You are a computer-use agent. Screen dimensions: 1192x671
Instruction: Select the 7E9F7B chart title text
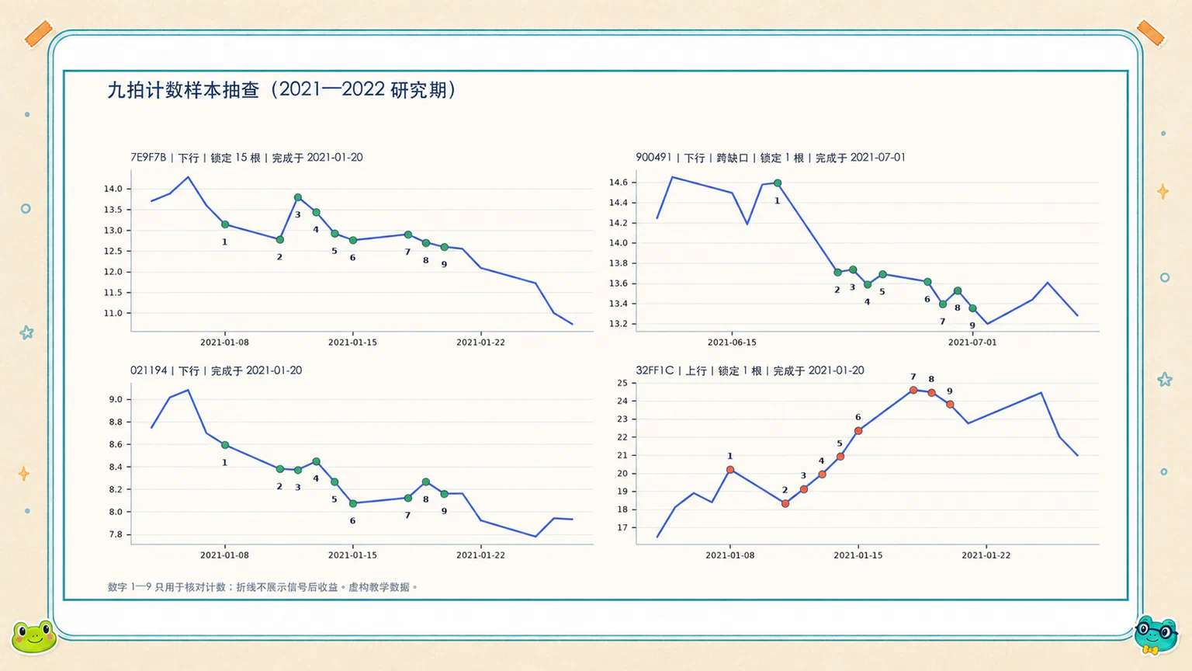[x=247, y=158]
